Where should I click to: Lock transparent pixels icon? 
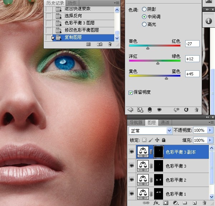tap(144, 140)
